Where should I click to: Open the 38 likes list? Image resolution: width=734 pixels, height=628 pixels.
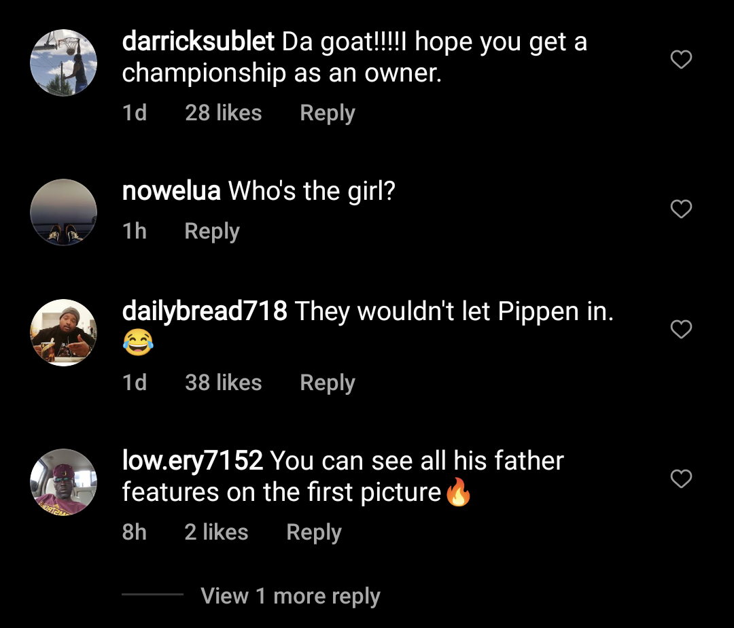[x=223, y=383]
